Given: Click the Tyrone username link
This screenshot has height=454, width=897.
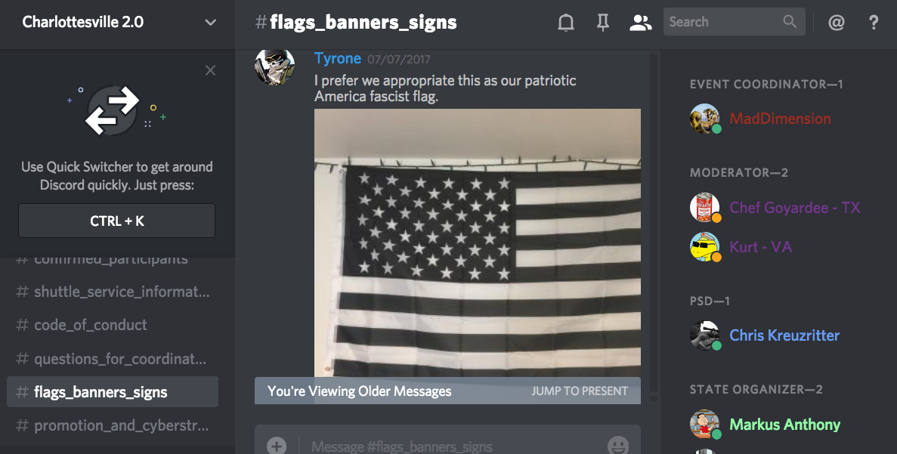Looking at the screenshot, I should pyautogui.click(x=338, y=58).
